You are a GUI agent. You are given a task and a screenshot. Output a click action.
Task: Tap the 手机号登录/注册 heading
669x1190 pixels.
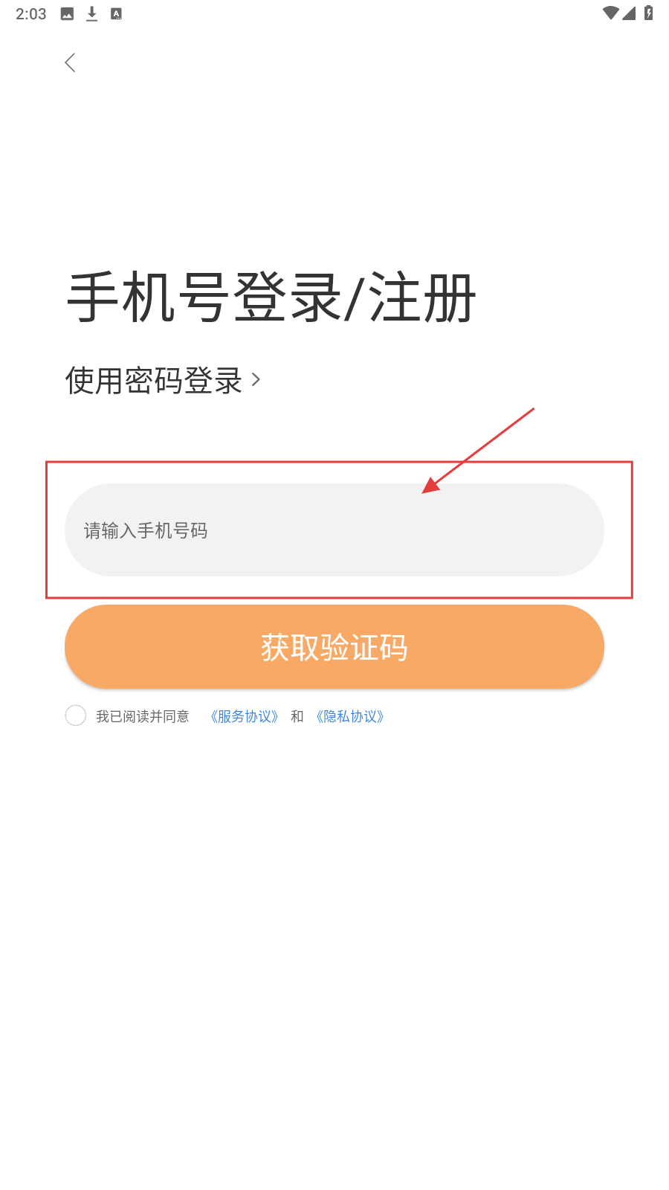[x=271, y=297]
